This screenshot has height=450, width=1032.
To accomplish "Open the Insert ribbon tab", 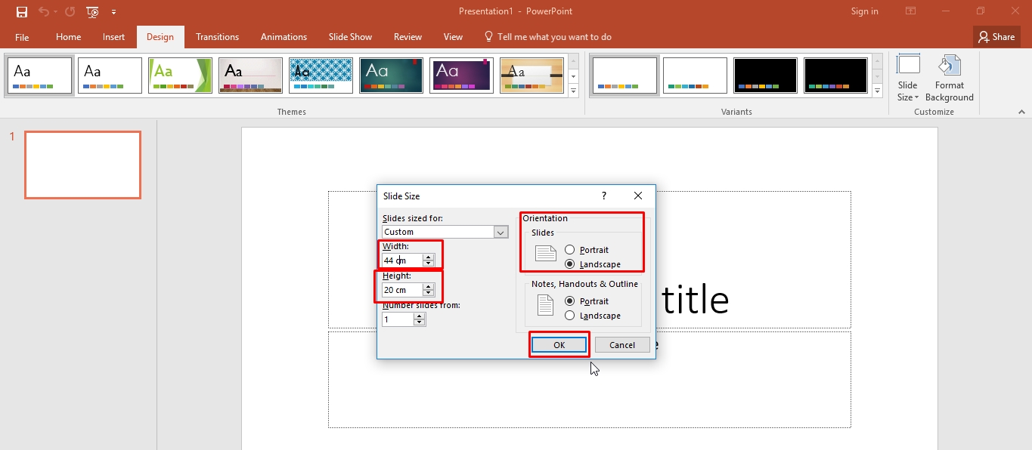I will 113,36.
